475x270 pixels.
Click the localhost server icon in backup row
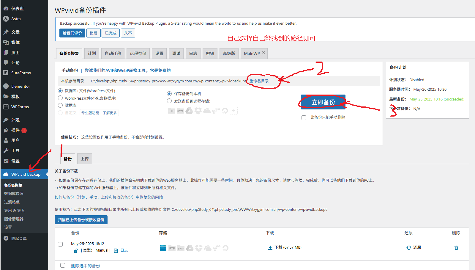point(163,248)
